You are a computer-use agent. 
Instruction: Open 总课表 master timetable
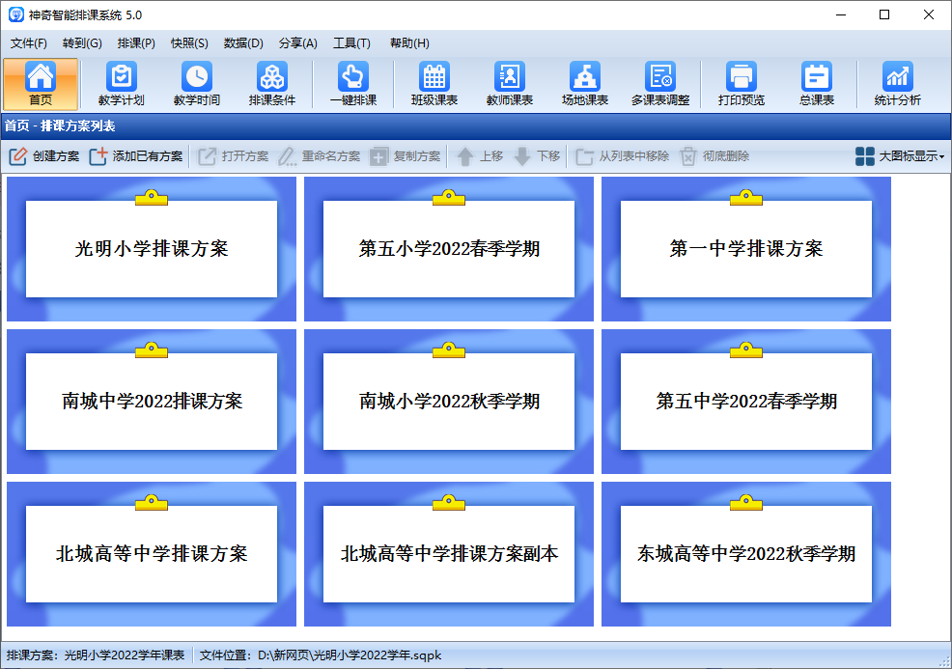(x=817, y=84)
